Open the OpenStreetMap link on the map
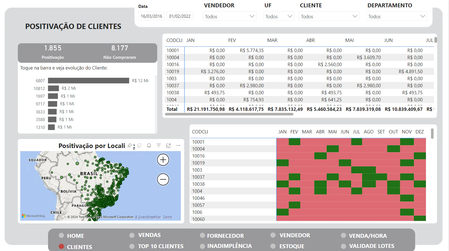 [148, 217]
